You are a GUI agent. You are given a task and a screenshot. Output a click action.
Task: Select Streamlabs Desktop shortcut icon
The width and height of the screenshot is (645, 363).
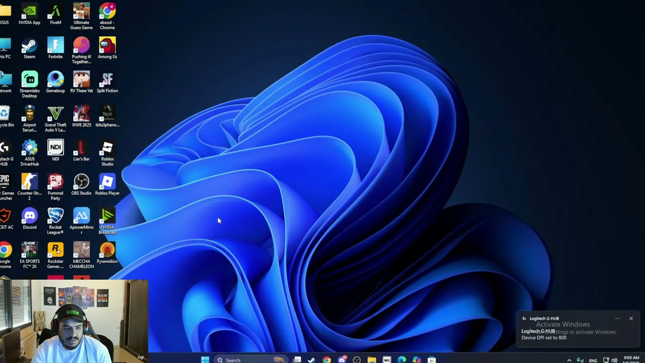(29, 85)
